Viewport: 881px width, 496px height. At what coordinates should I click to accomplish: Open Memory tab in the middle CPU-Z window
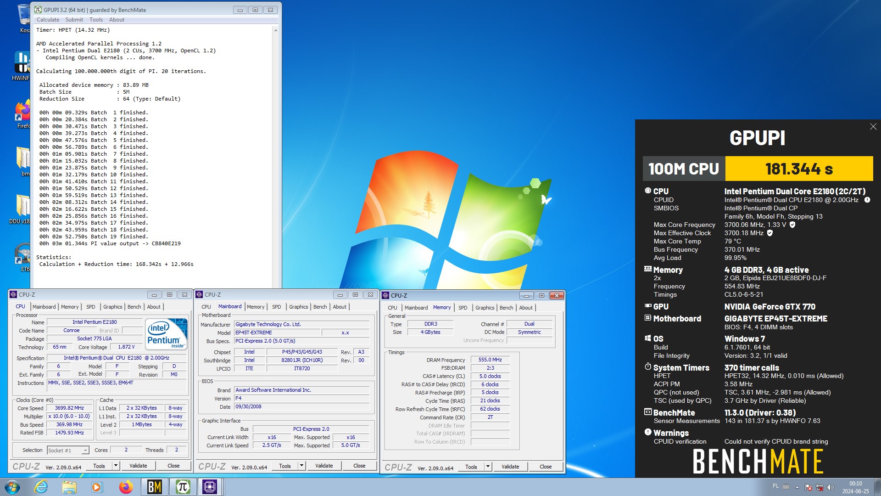(256, 307)
